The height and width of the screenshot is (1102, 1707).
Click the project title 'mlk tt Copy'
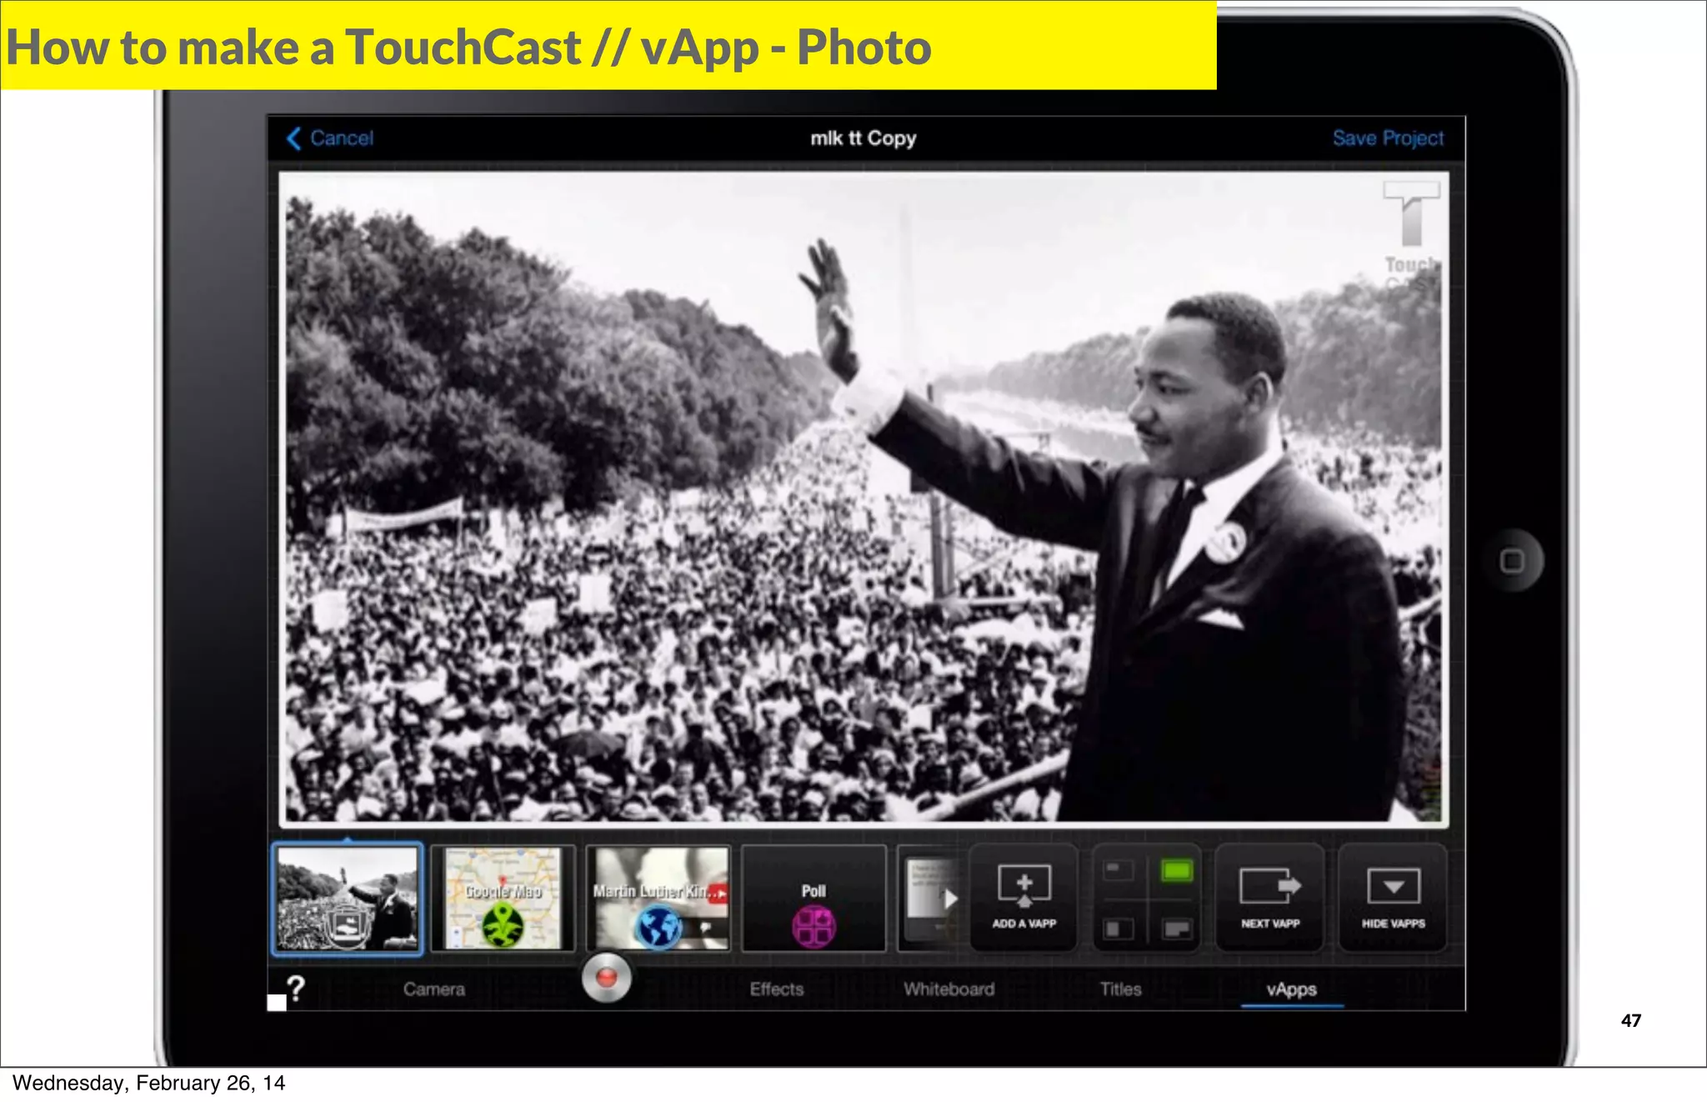864,138
